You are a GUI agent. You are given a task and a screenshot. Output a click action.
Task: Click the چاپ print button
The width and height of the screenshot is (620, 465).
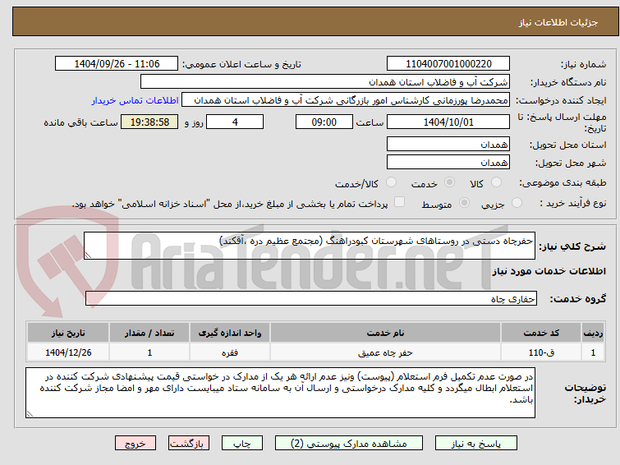click(x=242, y=444)
